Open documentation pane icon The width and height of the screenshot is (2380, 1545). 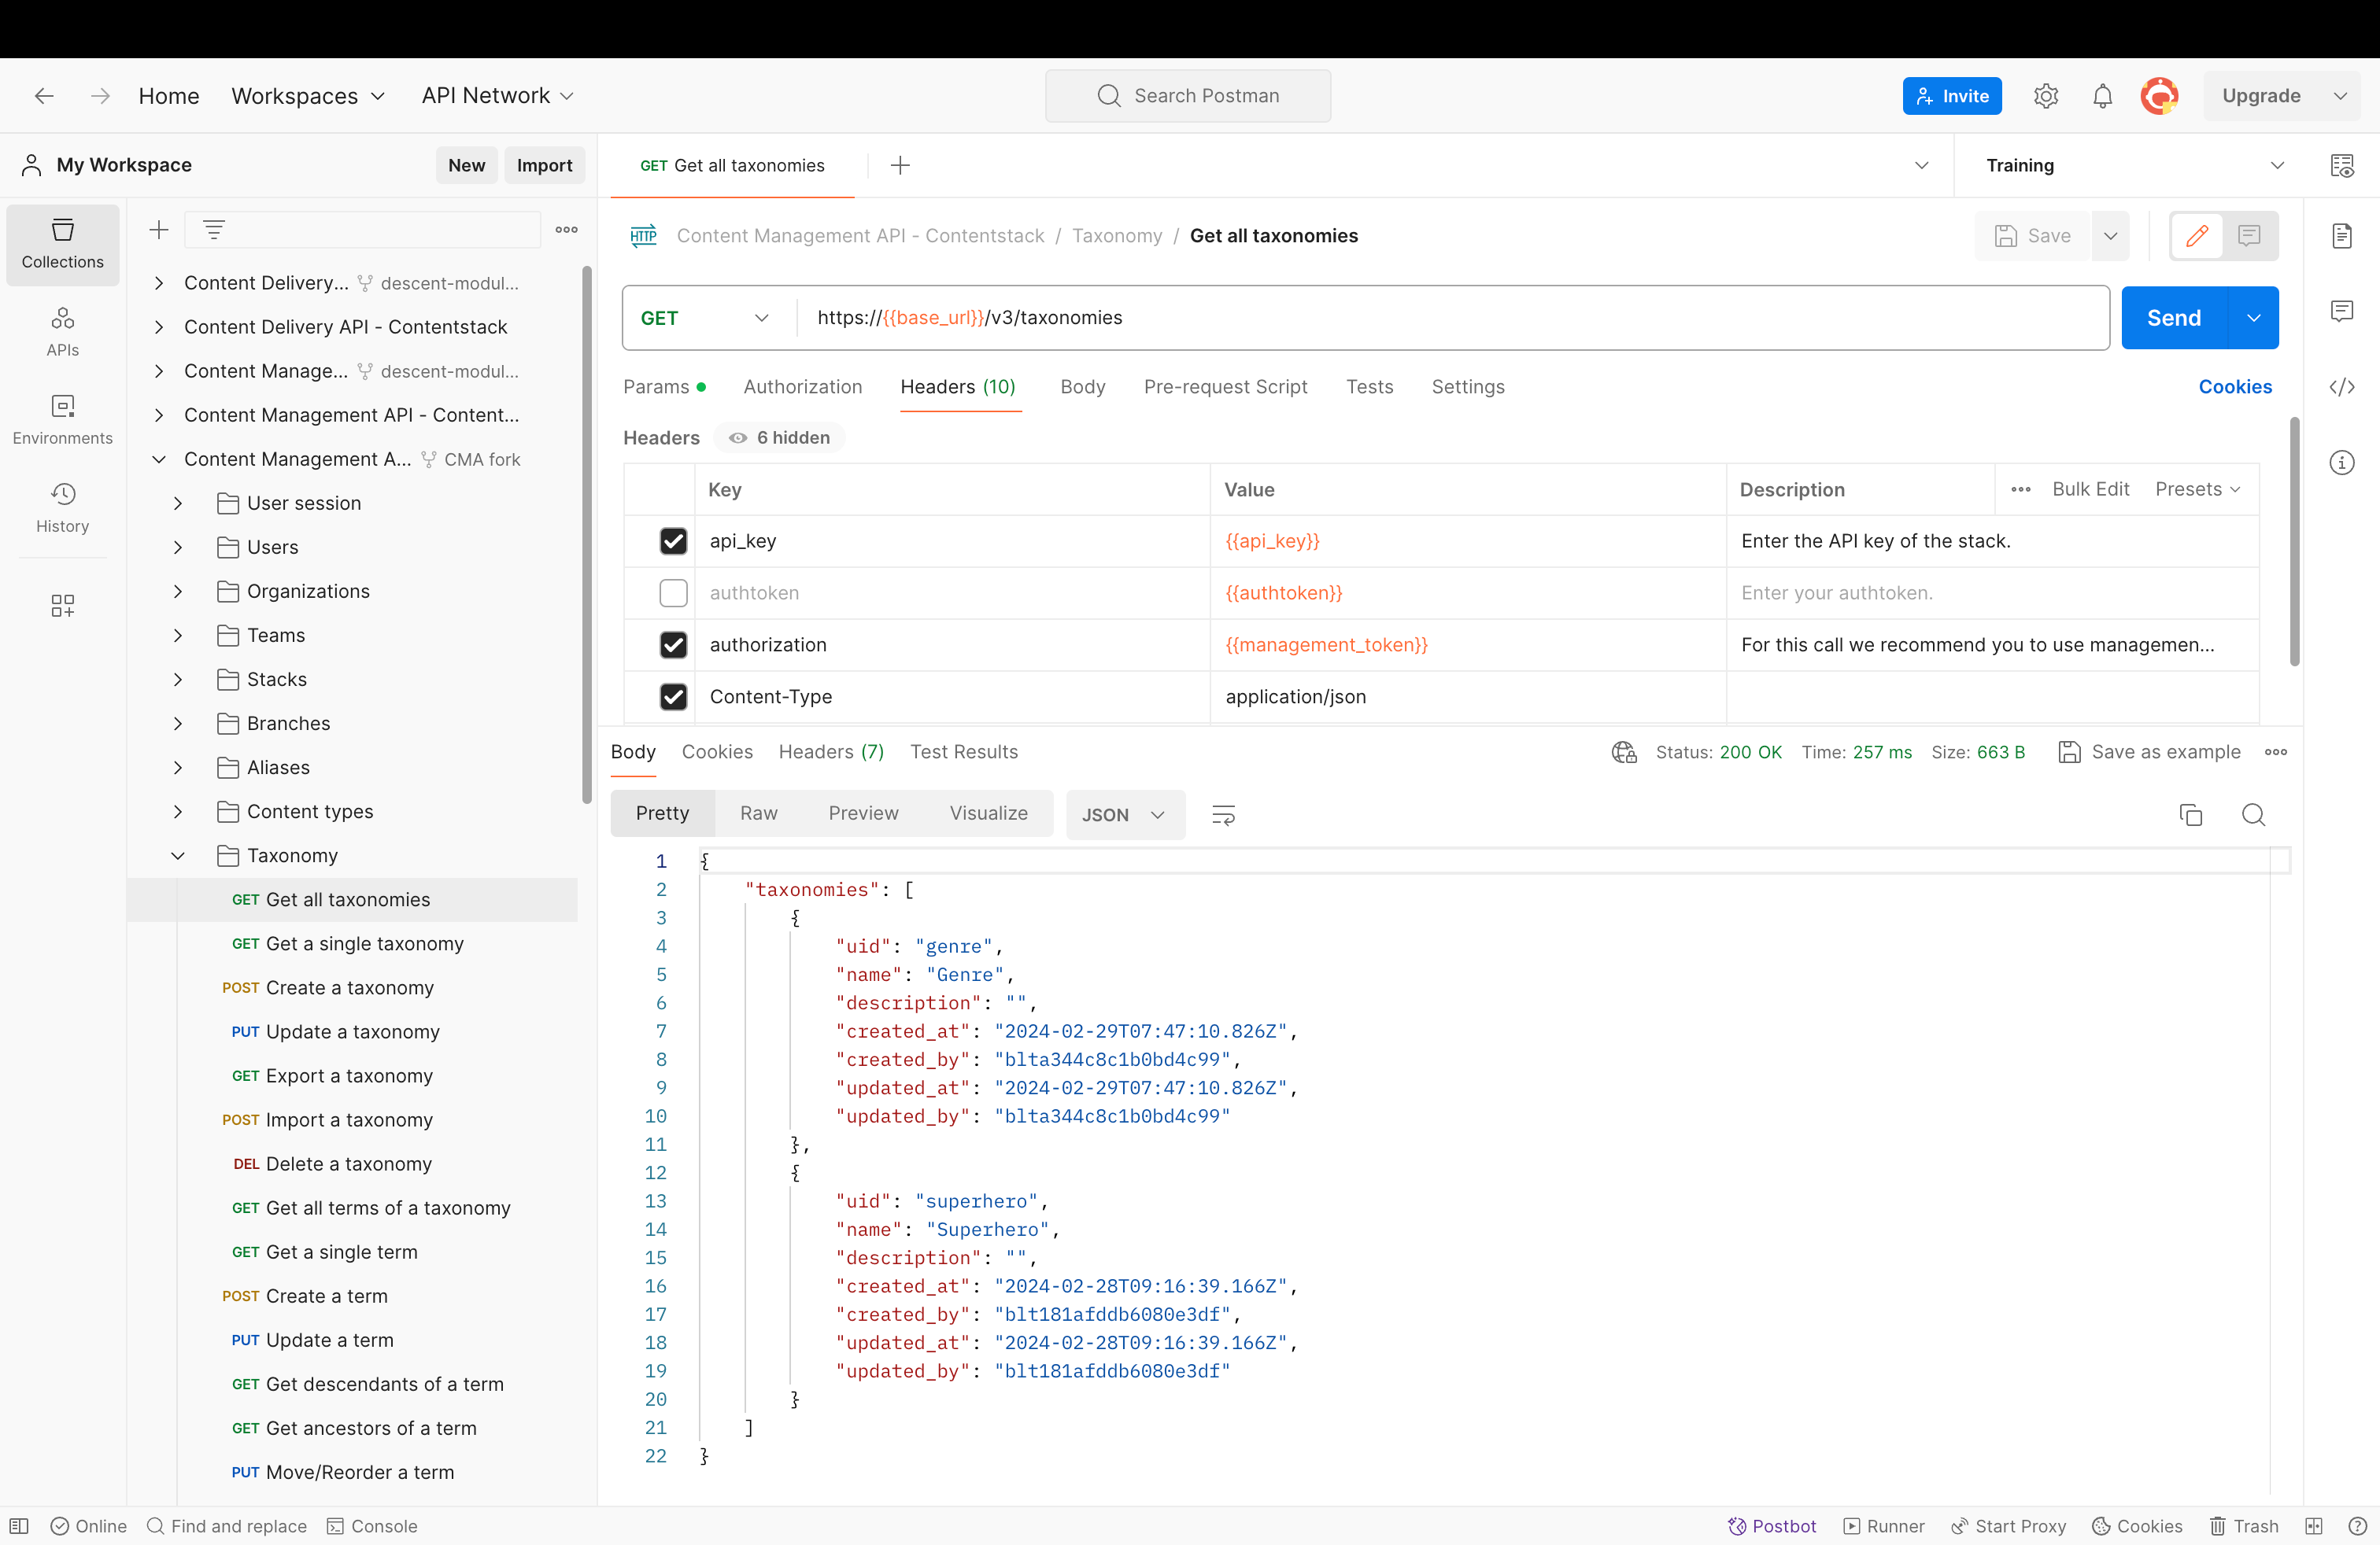tap(2342, 236)
